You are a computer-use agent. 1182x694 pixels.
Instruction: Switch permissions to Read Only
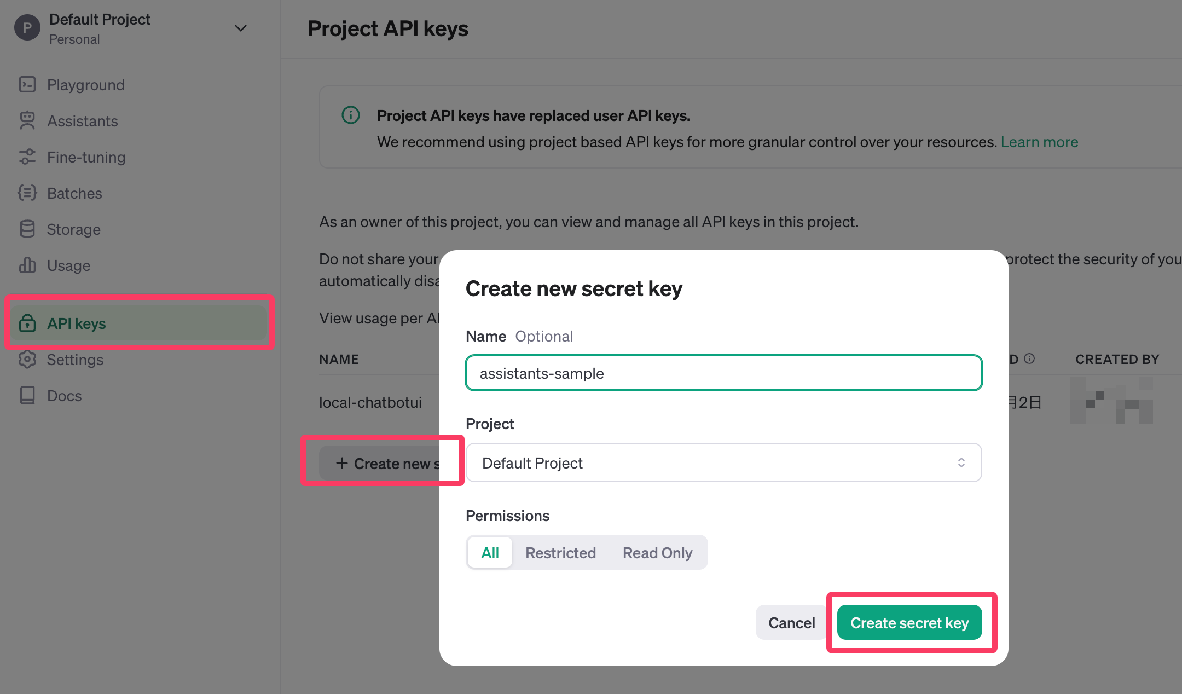[x=657, y=553]
